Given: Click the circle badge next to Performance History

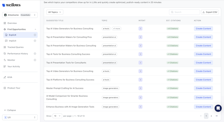Looking at the screenshot, I should (35, 53).
